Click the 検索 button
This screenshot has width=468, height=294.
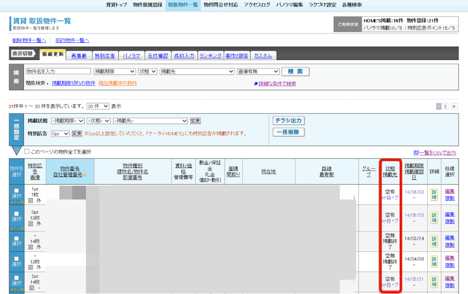point(295,72)
